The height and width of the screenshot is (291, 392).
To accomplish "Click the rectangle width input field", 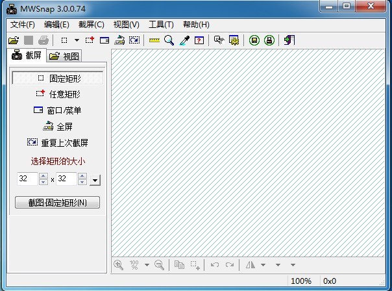I will tap(27, 179).
